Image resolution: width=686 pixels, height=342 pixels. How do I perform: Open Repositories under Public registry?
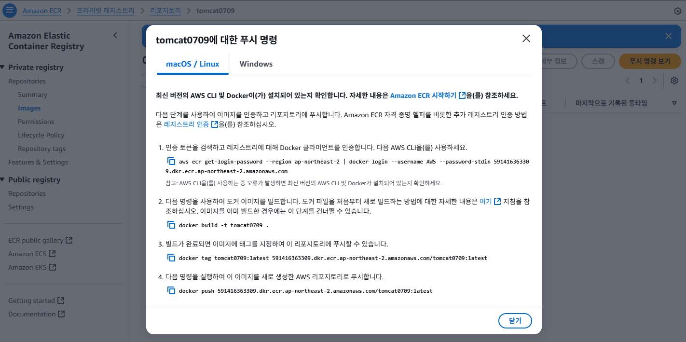click(27, 193)
